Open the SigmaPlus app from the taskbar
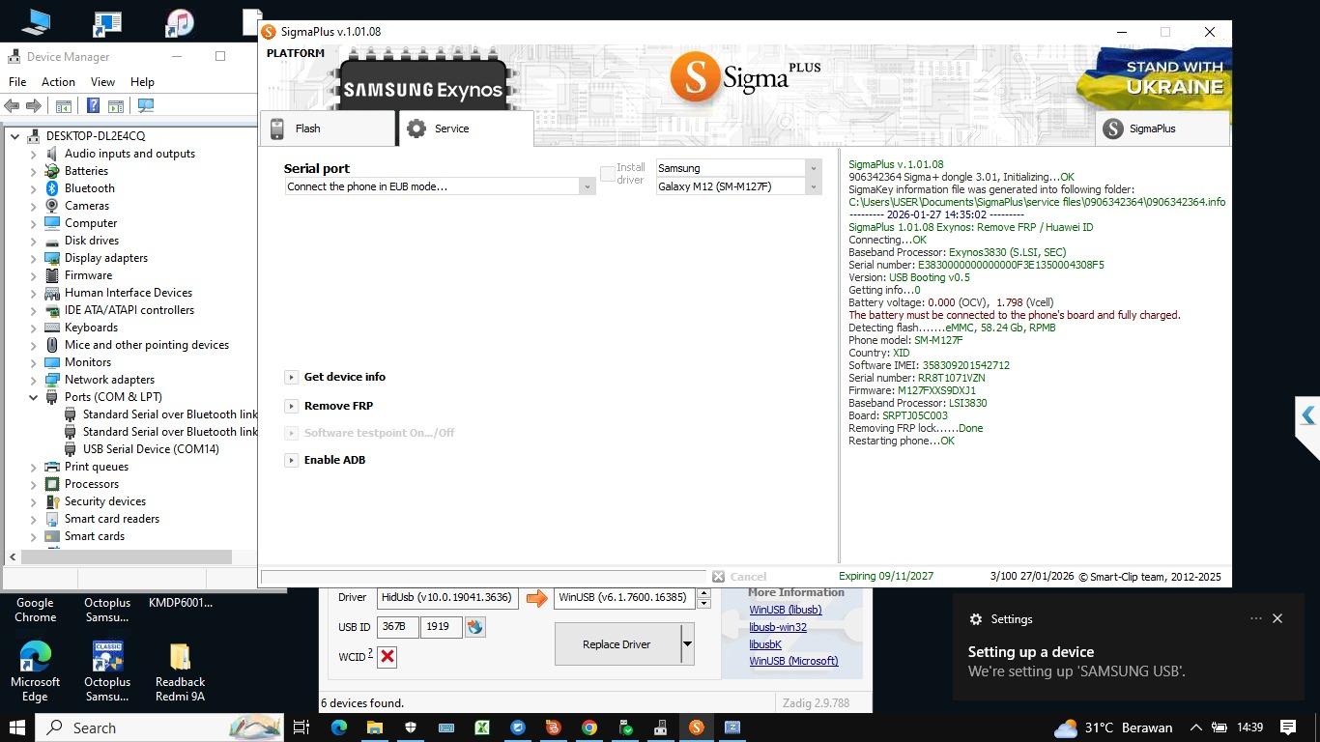This screenshot has width=1320, height=742. 696,728
